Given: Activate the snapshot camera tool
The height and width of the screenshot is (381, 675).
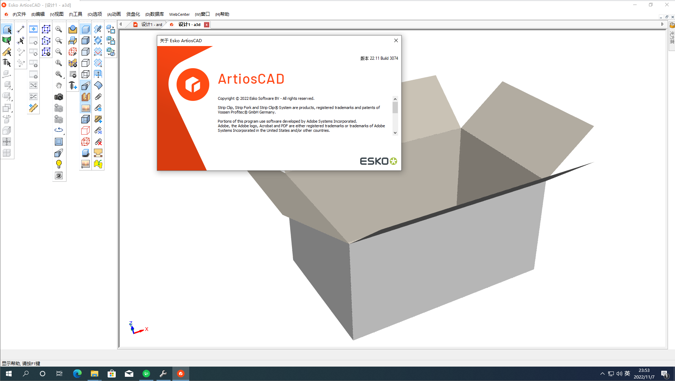Looking at the screenshot, I should coord(59,97).
